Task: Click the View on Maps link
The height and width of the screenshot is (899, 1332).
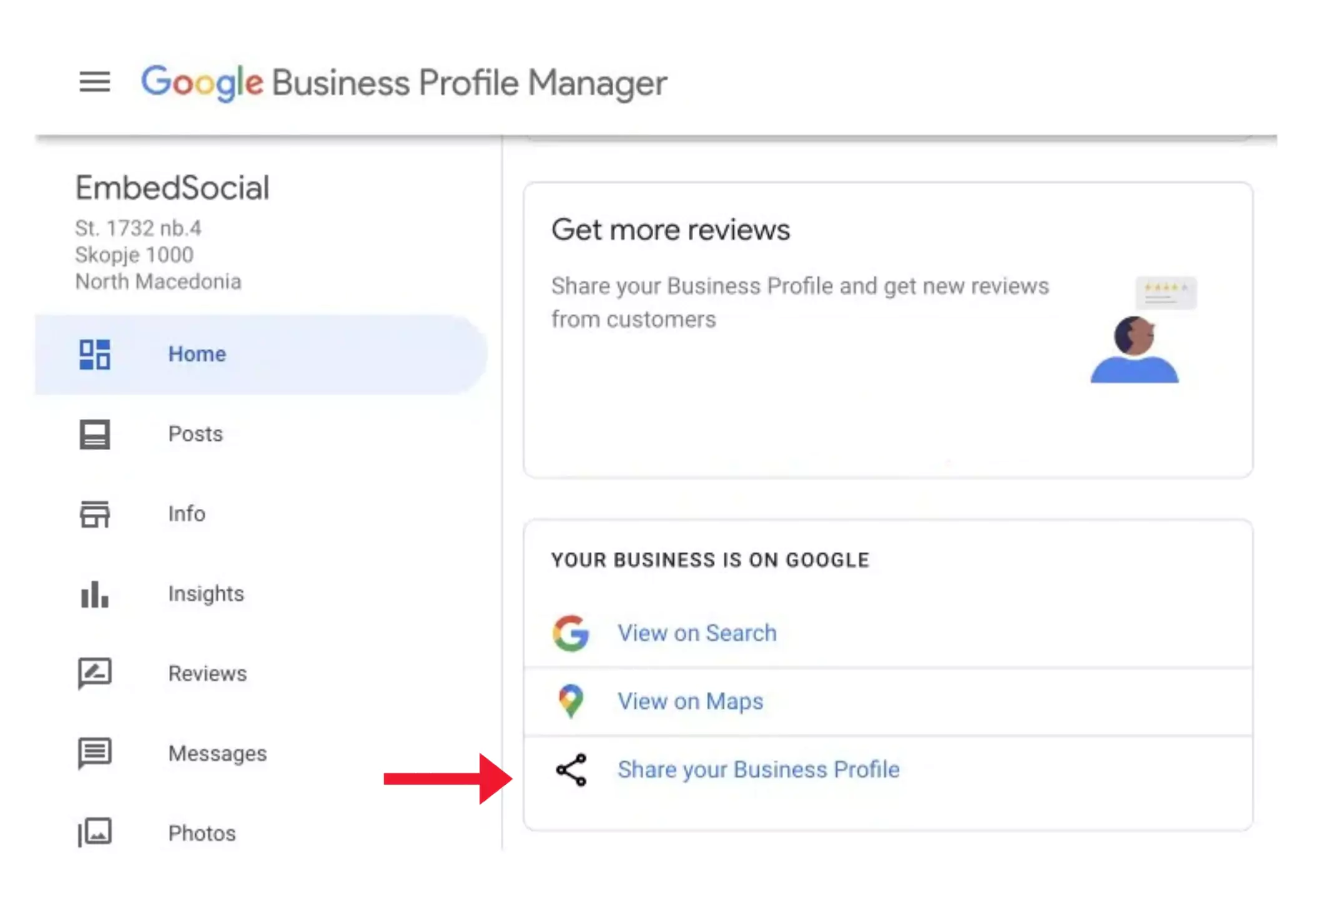Action: pos(690,701)
